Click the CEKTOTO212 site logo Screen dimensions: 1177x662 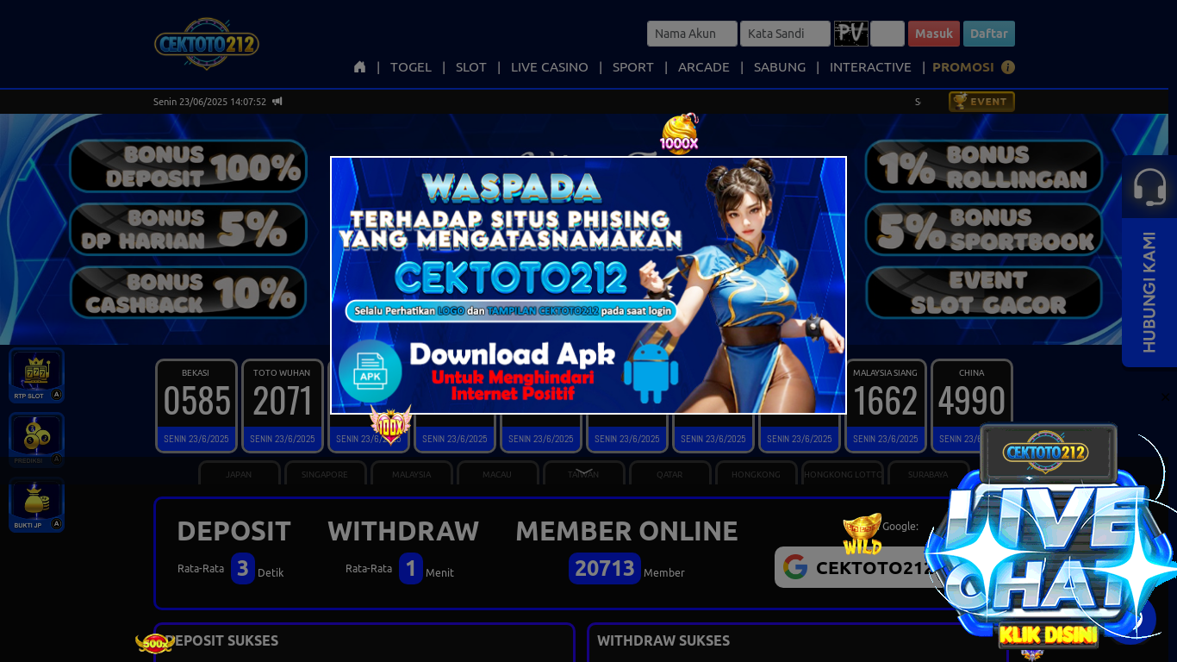[207, 44]
